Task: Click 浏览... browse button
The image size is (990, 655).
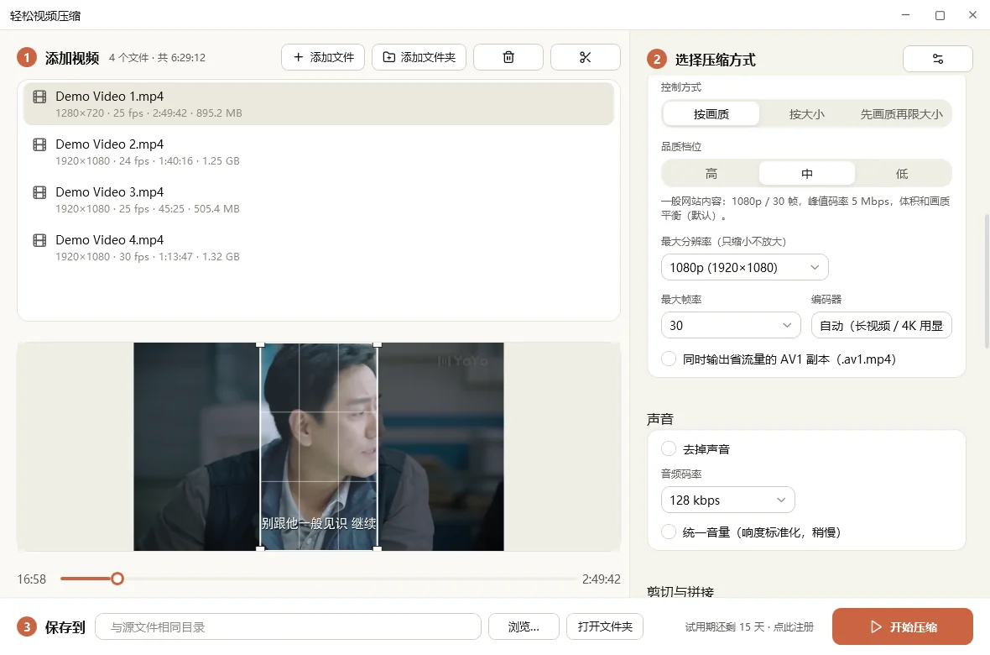Action: point(524,626)
